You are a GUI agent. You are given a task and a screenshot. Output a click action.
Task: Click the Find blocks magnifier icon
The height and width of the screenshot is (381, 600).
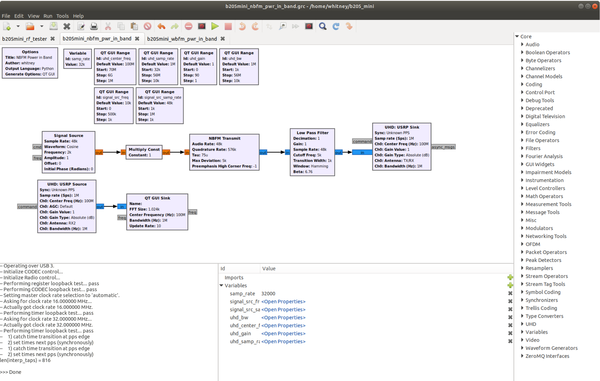(x=323, y=26)
